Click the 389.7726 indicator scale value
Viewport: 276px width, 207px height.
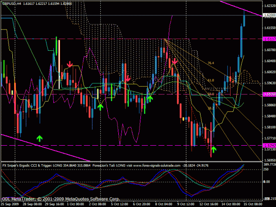tap(270, 164)
